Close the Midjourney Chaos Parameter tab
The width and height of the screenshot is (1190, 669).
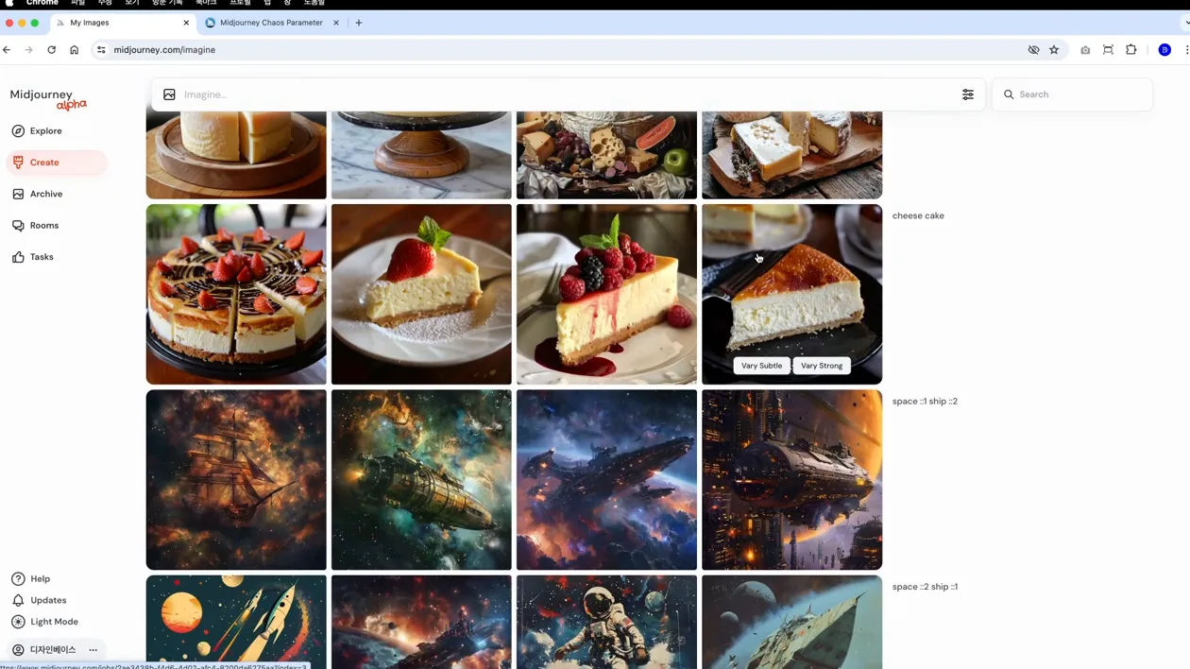point(335,23)
